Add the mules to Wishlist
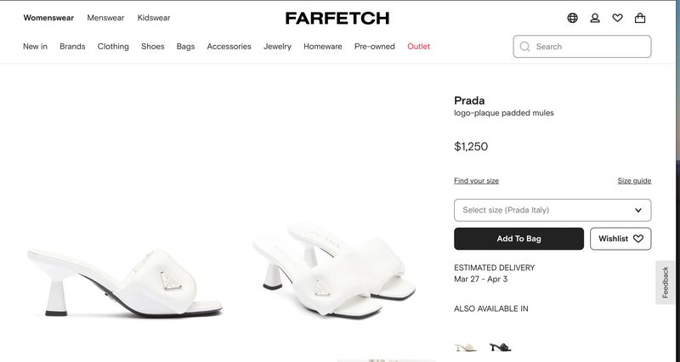This screenshot has width=680, height=362. coord(620,239)
